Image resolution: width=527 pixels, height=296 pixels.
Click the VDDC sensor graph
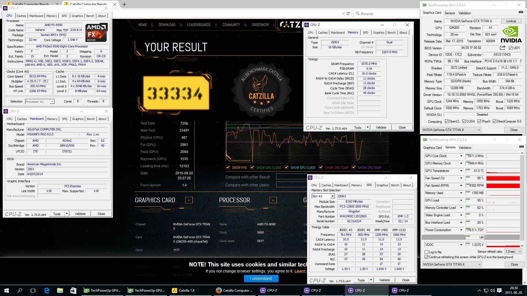point(503,245)
